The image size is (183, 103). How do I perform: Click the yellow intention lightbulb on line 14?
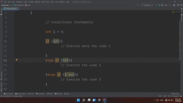click(17, 60)
